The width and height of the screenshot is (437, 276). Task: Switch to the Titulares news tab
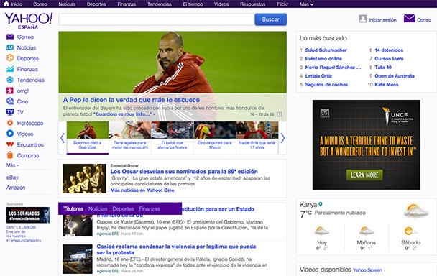tap(73, 209)
